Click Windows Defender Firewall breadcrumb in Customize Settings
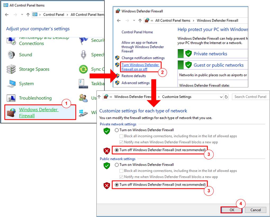This screenshot has height=217, width=270. click(x=133, y=97)
